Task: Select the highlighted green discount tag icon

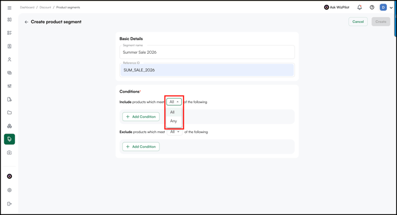Action: coord(9,139)
